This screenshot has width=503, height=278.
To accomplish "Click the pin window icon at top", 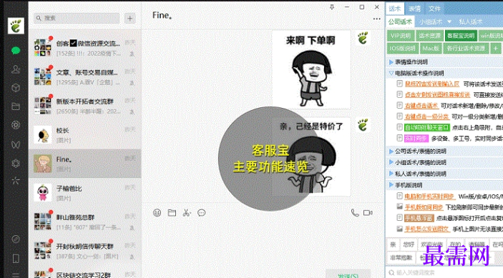I will point(332,7).
